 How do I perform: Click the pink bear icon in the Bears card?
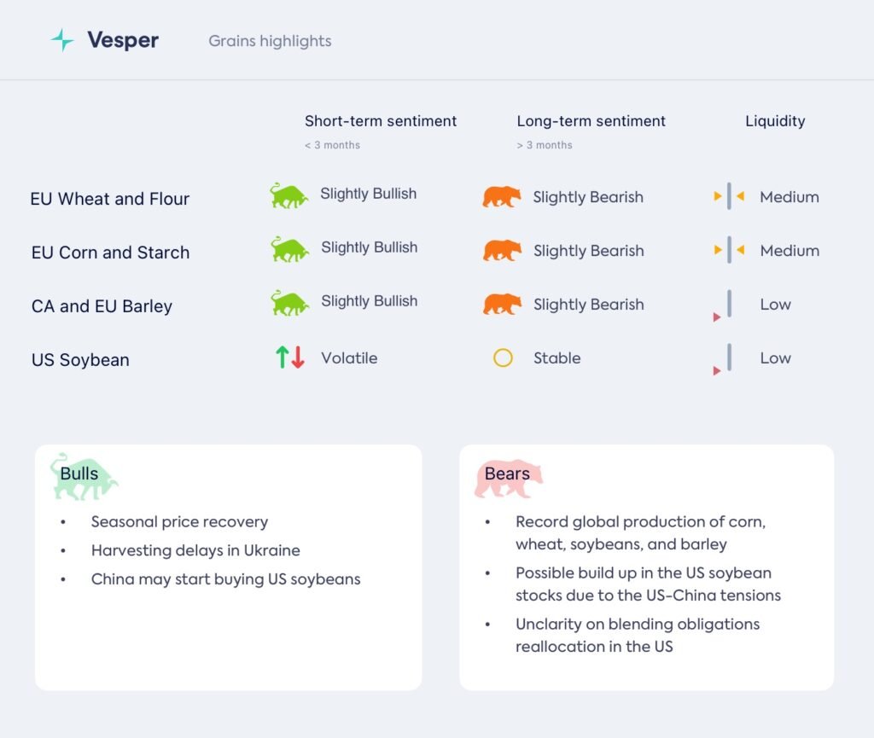pyautogui.click(x=508, y=478)
